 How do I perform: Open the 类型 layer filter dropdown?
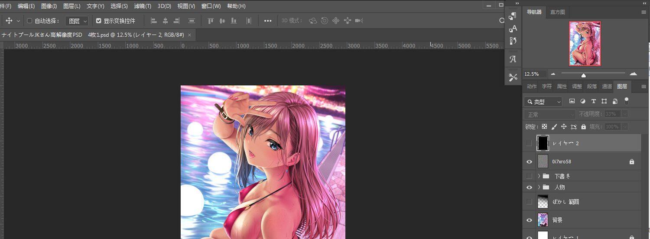pos(543,102)
